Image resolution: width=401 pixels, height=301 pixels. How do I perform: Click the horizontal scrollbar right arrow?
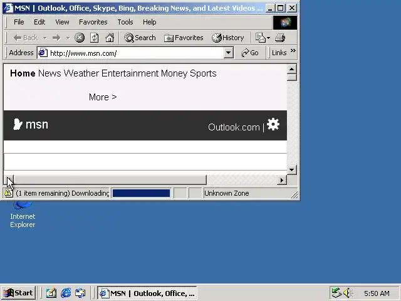282,180
